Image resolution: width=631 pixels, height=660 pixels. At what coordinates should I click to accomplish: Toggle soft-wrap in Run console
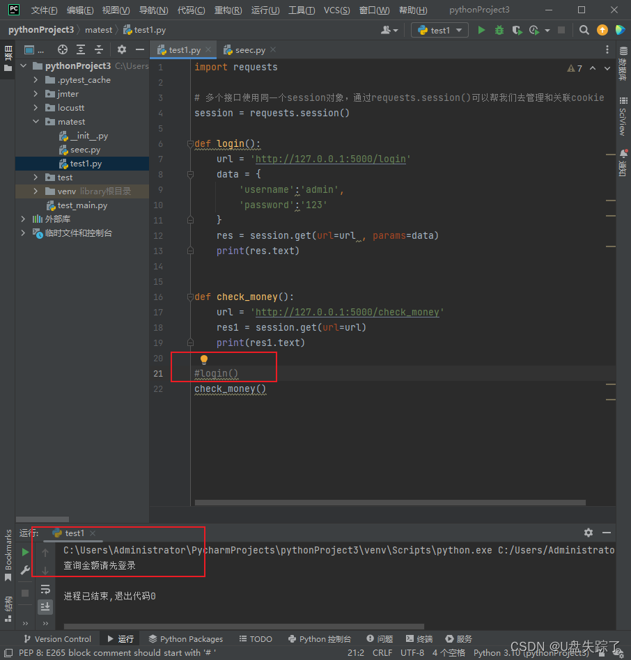click(x=45, y=589)
